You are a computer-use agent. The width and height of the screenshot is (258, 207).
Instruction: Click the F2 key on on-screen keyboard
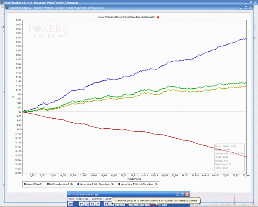tap(87, 204)
